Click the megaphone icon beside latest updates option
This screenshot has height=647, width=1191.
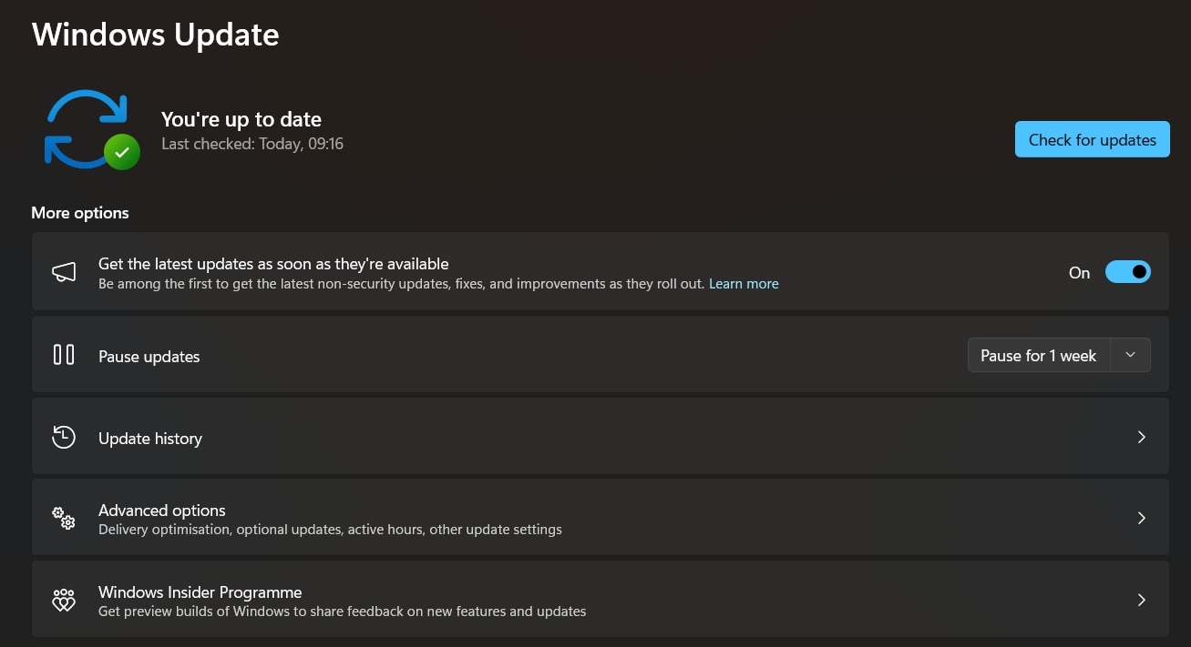(x=64, y=271)
